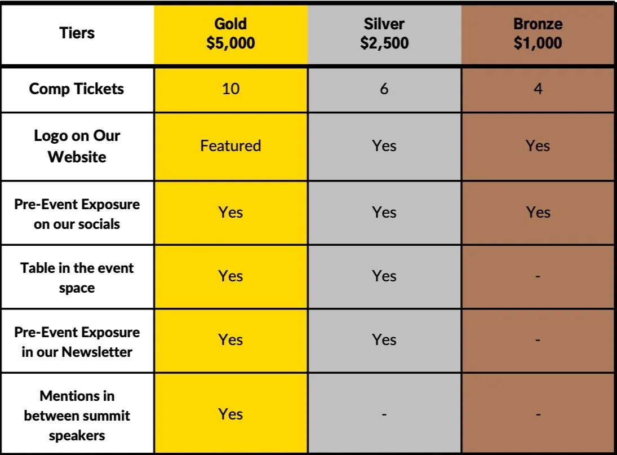Click Table in the event space label

click(x=77, y=278)
